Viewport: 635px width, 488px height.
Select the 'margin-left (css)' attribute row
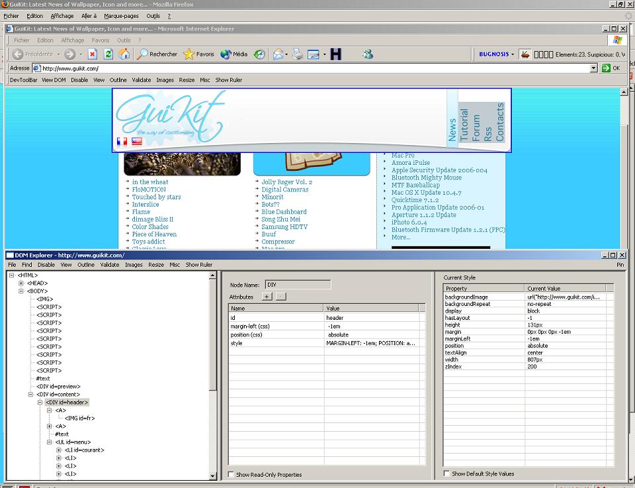click(324, 326)
